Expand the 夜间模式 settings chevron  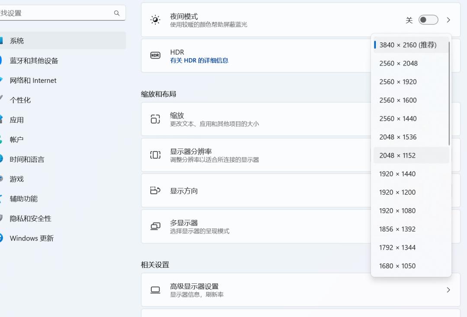[x=448, y=20]
